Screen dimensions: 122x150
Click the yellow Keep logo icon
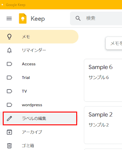pyautogui.click(x=23, y=19)
